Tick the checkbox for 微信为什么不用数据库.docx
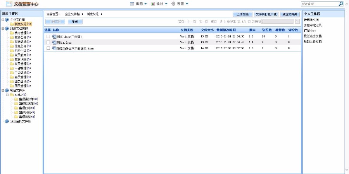Screen dimensions: 349x174 pos(48,48)
